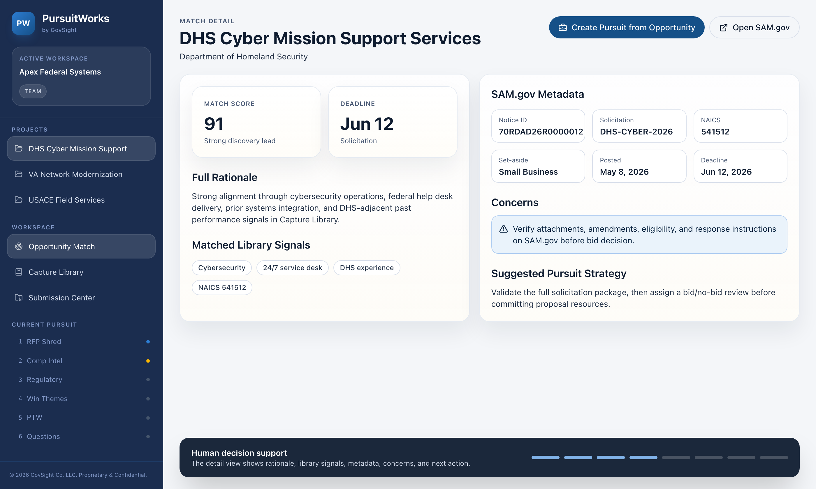
Task: Open the USACE Field Services project
Action: [x=81, y=200]
